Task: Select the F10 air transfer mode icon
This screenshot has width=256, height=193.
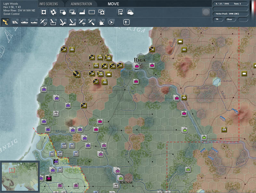Action: [x=92, y=22]
